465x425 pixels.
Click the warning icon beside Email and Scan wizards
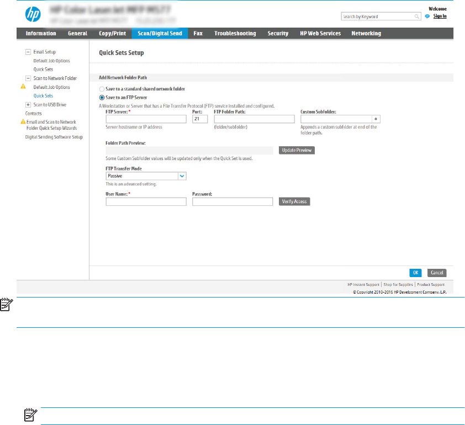[x=23, y=121]
